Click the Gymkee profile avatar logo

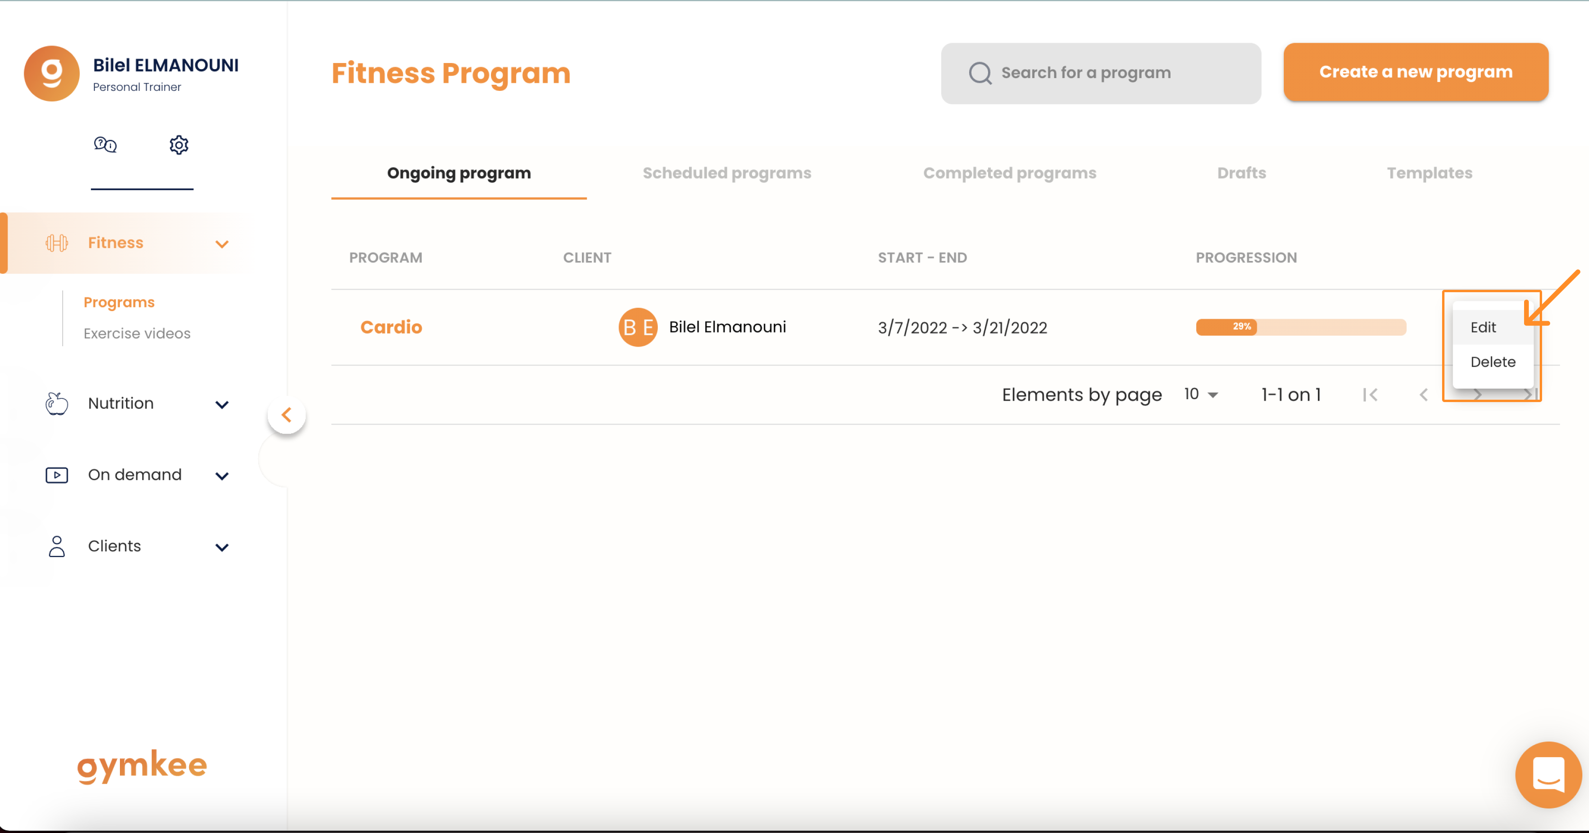point(52,73)
